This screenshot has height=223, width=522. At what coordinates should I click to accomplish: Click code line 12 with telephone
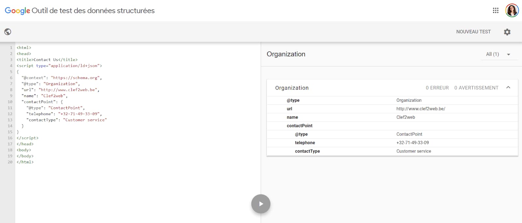[x=64, y=114]
